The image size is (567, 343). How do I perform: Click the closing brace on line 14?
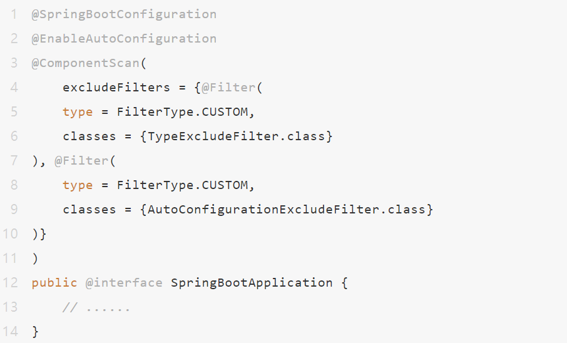(x=36, y=332)
